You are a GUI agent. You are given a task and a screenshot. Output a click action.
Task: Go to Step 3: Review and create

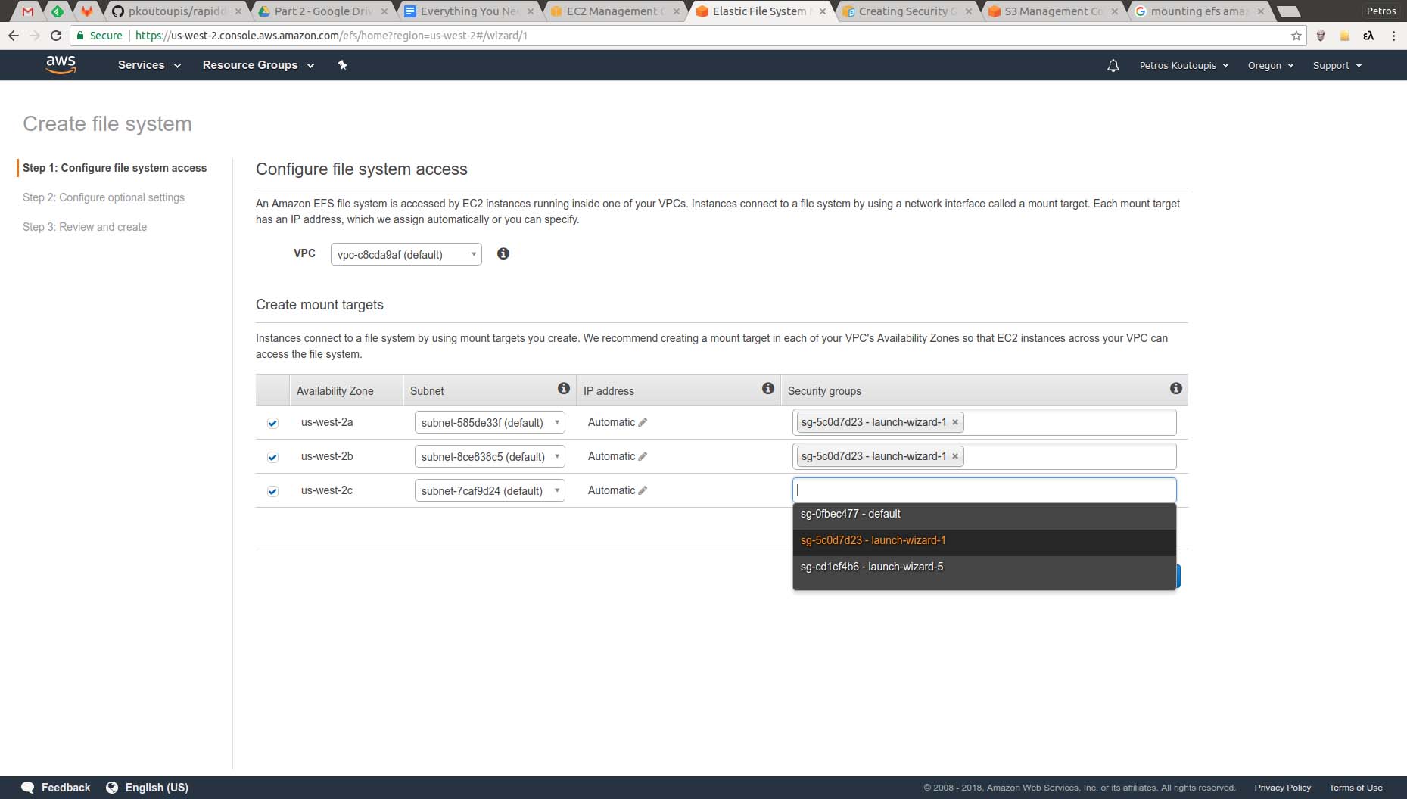tap(85, 227)
